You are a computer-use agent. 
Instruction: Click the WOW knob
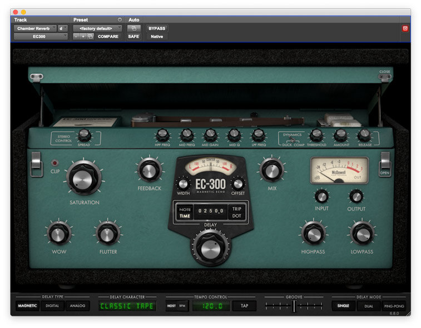pos(59,234)
